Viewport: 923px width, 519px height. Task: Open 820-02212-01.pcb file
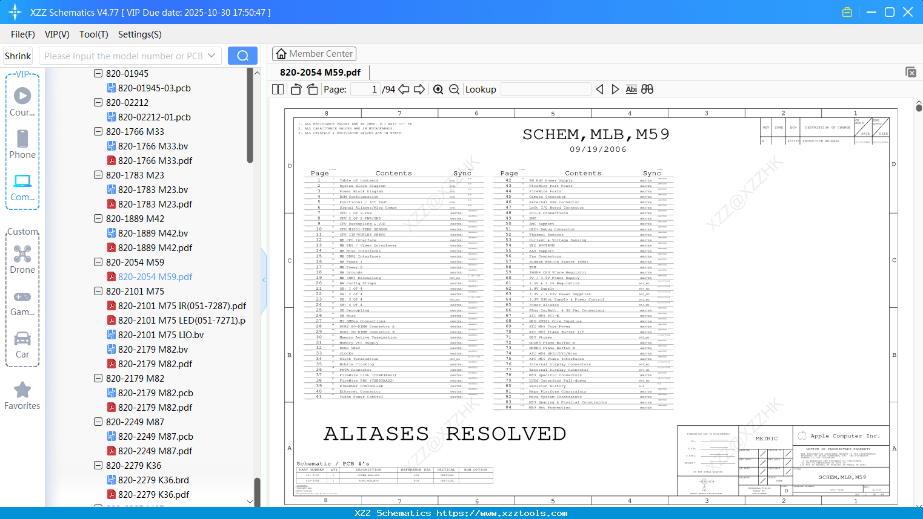148,117
